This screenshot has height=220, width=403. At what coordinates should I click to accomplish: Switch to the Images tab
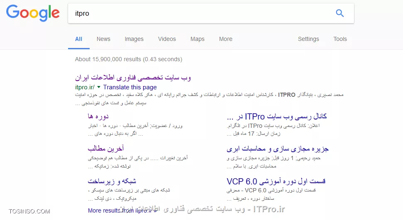tap(134, 39)
